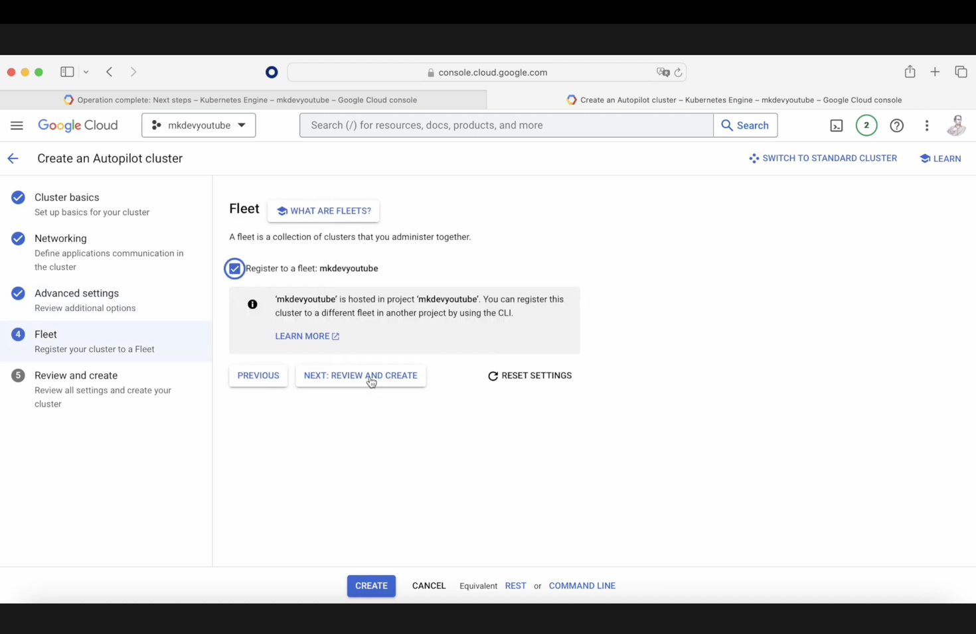Switch to standard cluster
The height and width of the screenshot is (634, 976).
(x=823, y=158)
